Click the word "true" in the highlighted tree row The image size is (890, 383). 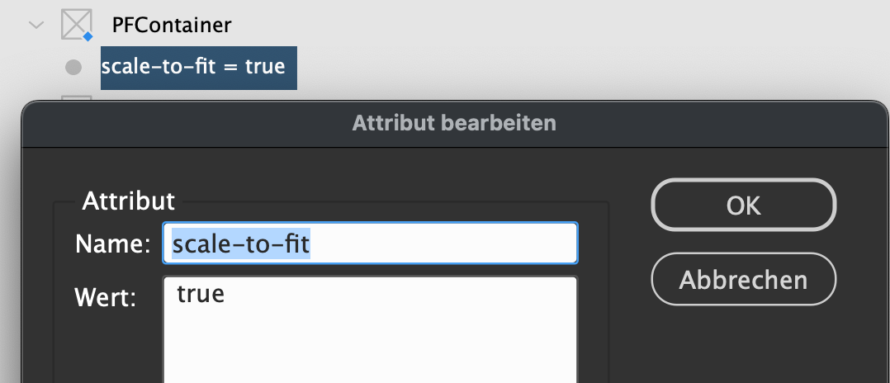(x=265, y=67)
